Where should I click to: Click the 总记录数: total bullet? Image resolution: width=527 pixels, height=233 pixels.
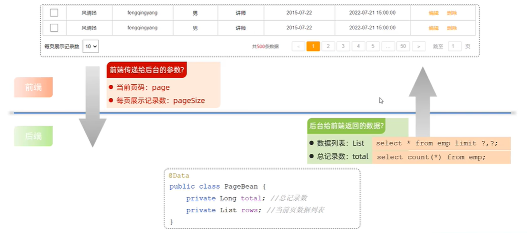point(339,156)
